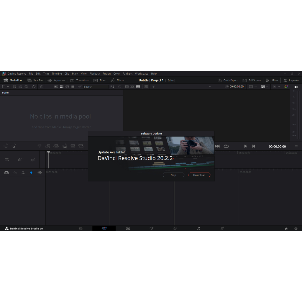
Task: Switch media pool to list view
Action: point(73,87)
